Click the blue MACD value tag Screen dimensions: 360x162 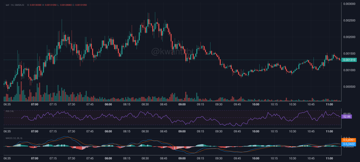click(x=349, y=144)
